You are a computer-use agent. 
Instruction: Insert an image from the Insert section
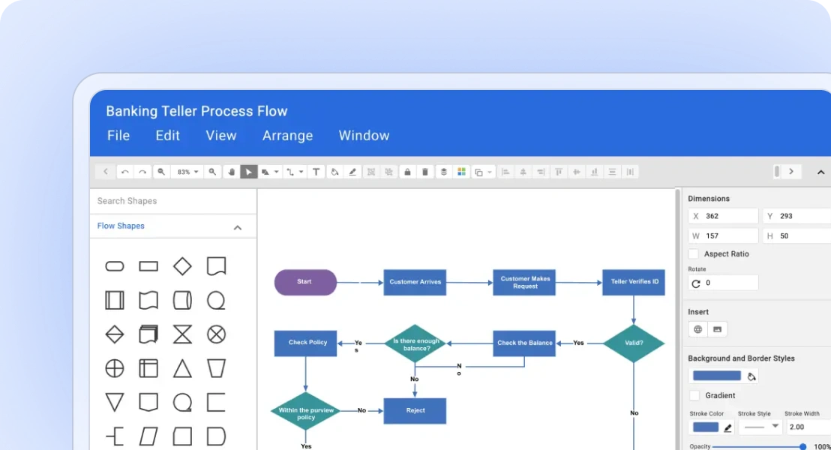(715, 329)
